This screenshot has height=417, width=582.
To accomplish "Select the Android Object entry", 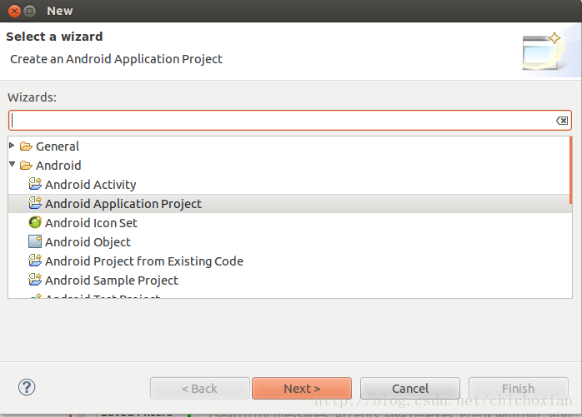I will pos(88,242).
